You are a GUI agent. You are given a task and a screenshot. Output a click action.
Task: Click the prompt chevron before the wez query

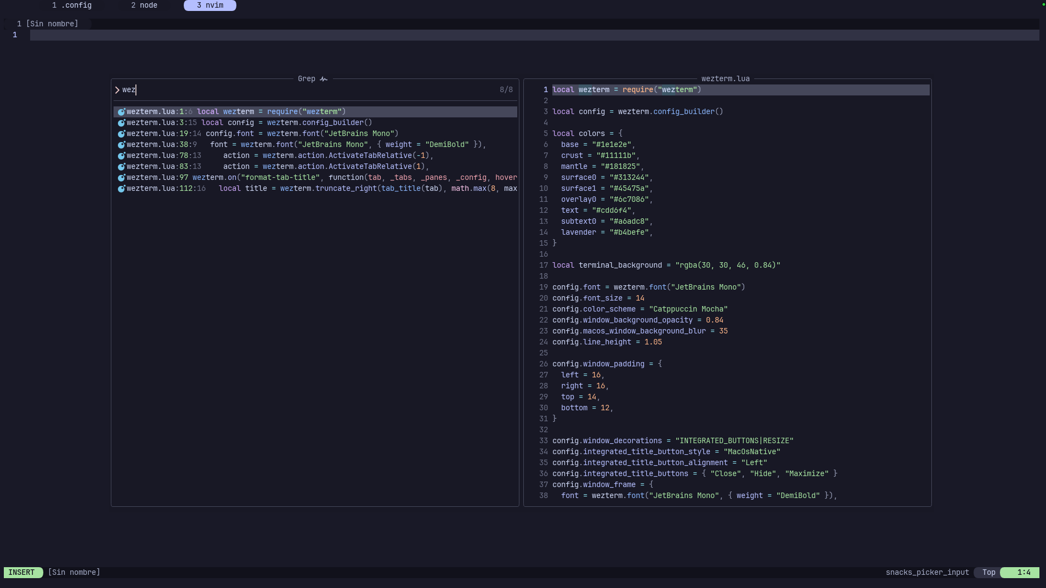point(117,90)
